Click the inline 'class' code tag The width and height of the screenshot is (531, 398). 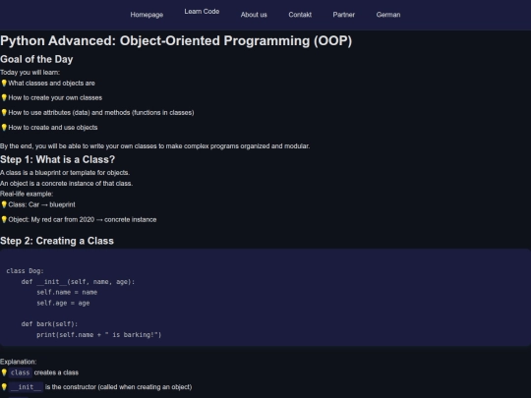(21, 372)
